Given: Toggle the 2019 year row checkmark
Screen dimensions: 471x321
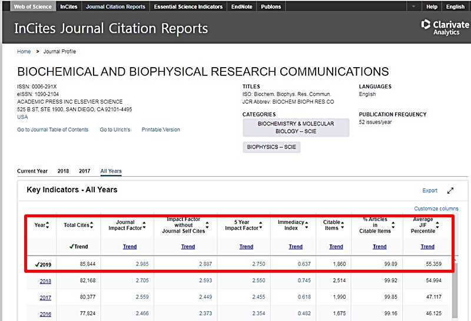Looking at the screenshot, I should tap(37, 265).
